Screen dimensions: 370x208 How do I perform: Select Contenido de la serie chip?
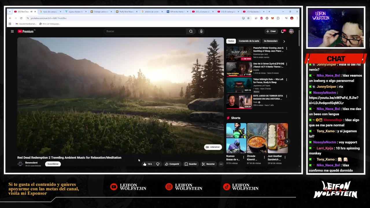[x=249, y=41]
